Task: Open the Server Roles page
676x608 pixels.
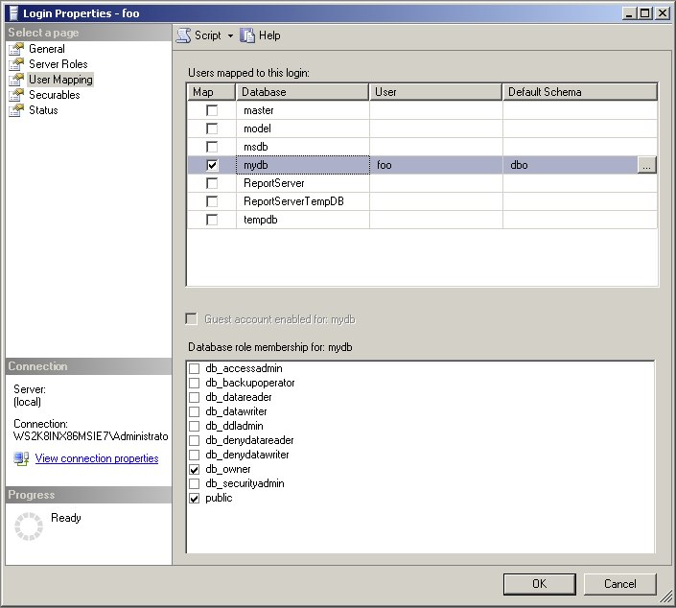Action: [x=58, y=64]
